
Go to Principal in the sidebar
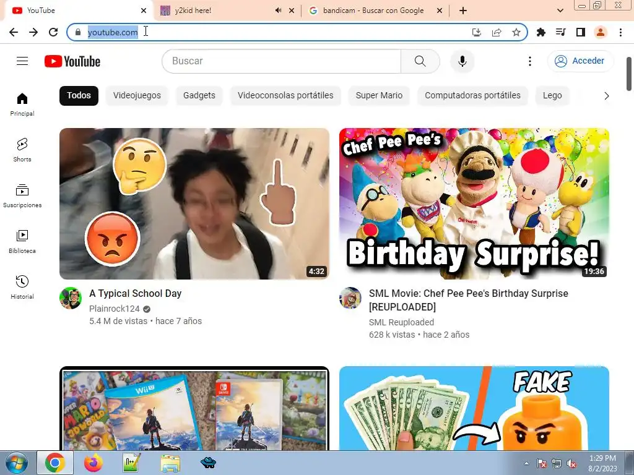click(22, 104)
